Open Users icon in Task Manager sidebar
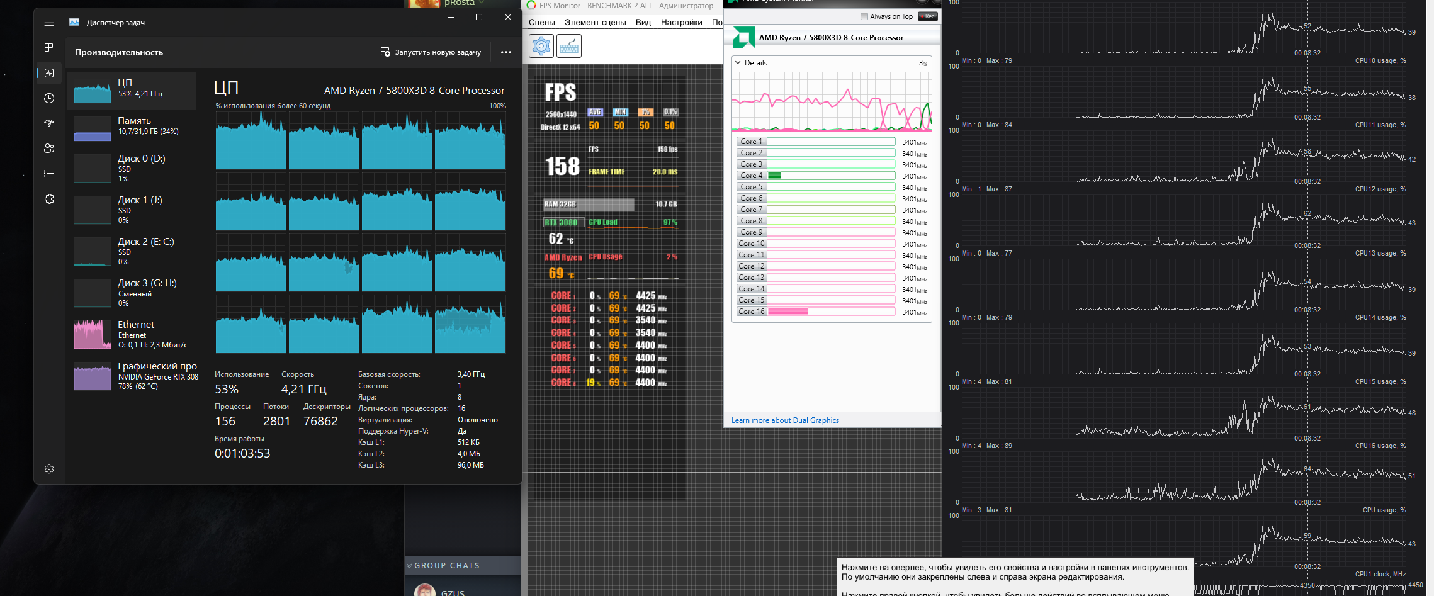 [49, 149]
